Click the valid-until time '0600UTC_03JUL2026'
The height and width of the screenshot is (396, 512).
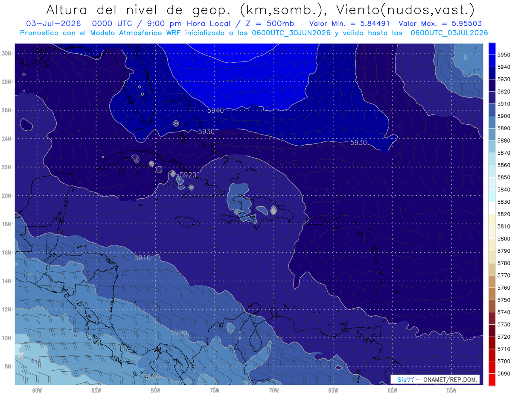pos(449,32)
